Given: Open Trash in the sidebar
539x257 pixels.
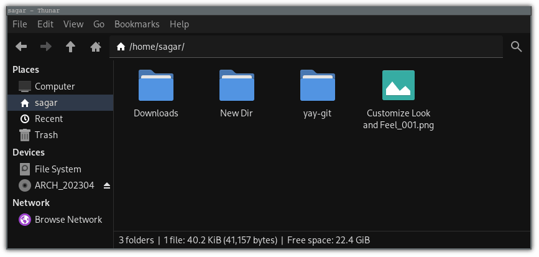Looking at the screenshot, I should 46,135.
